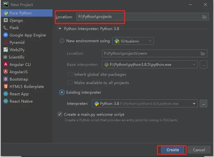Click the Create button
This screenshot has height=157, width=214.
tap(173, 150)
